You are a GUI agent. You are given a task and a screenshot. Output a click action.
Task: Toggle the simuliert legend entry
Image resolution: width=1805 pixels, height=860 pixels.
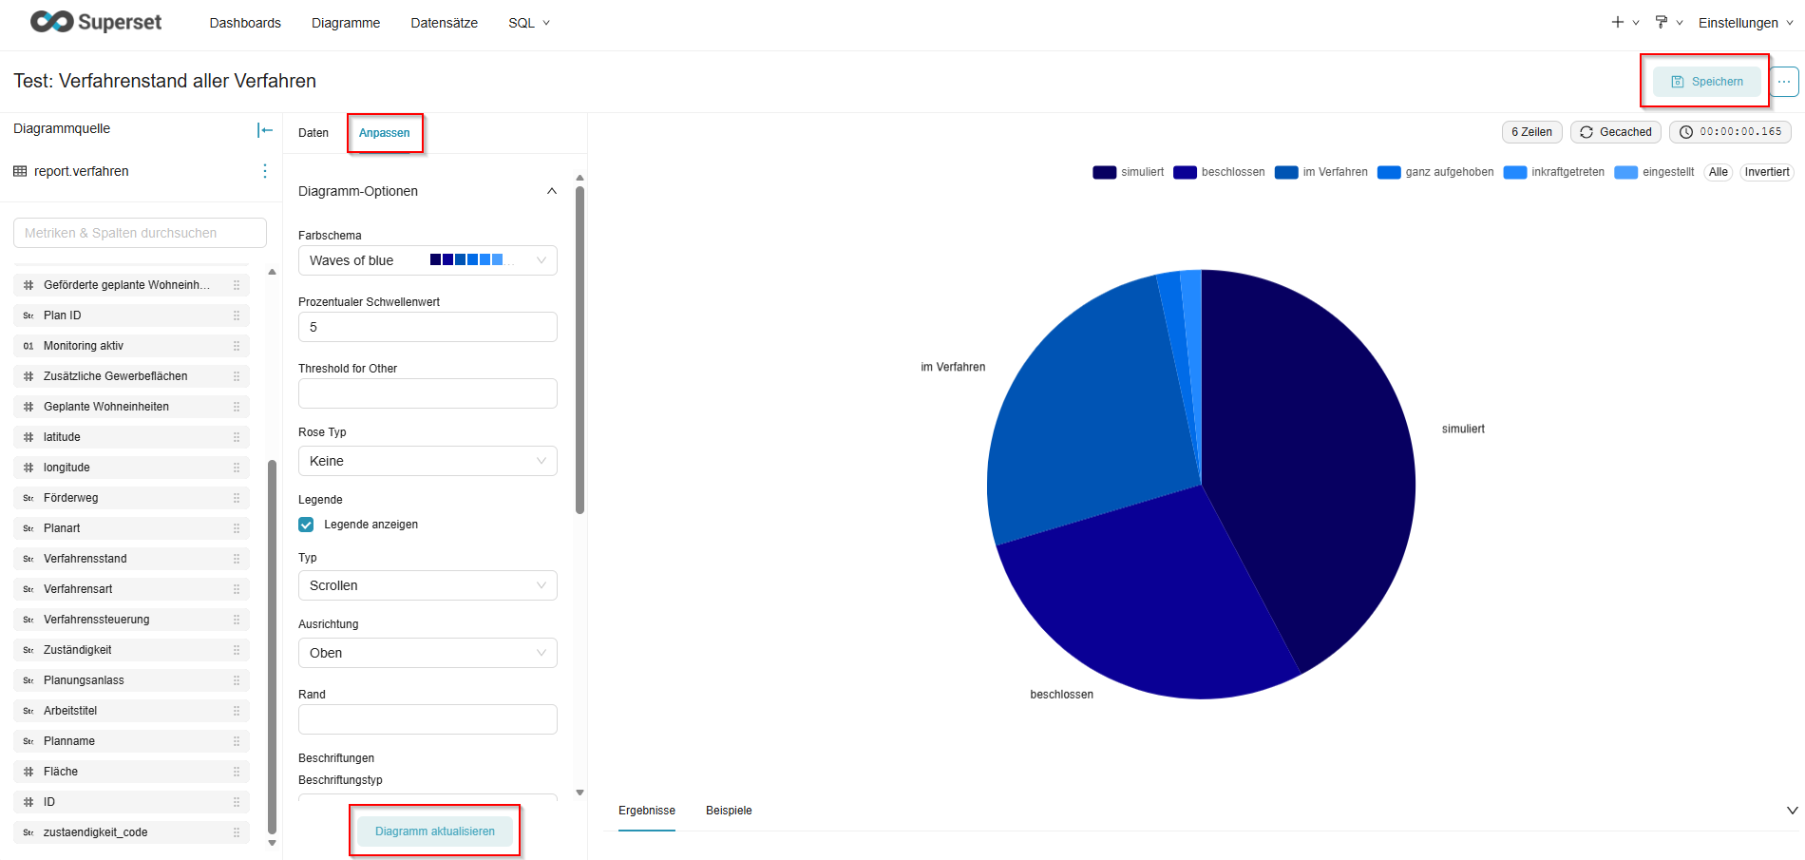tap(1129, 172)
